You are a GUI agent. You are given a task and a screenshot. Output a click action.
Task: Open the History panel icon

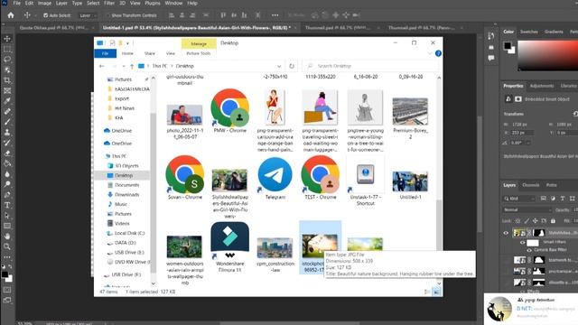pos(491,36)
